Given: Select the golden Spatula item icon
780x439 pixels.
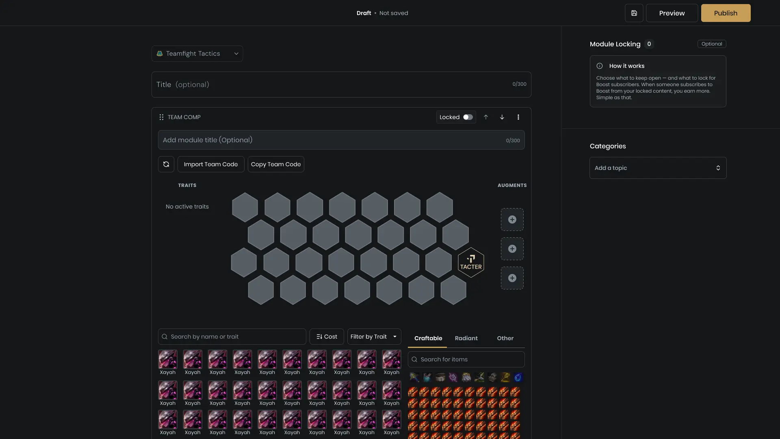Looking at the screenshot, I should [505, 377].
